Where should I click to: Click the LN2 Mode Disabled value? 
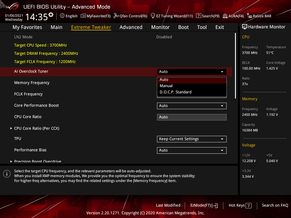click(x=164, y=37)
